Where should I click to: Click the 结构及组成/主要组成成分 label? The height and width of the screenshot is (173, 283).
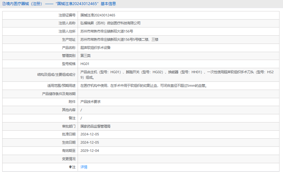(56, 75)
